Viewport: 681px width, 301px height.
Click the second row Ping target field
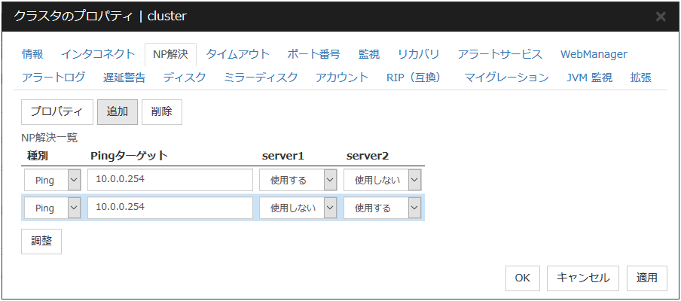pos(169,208)
